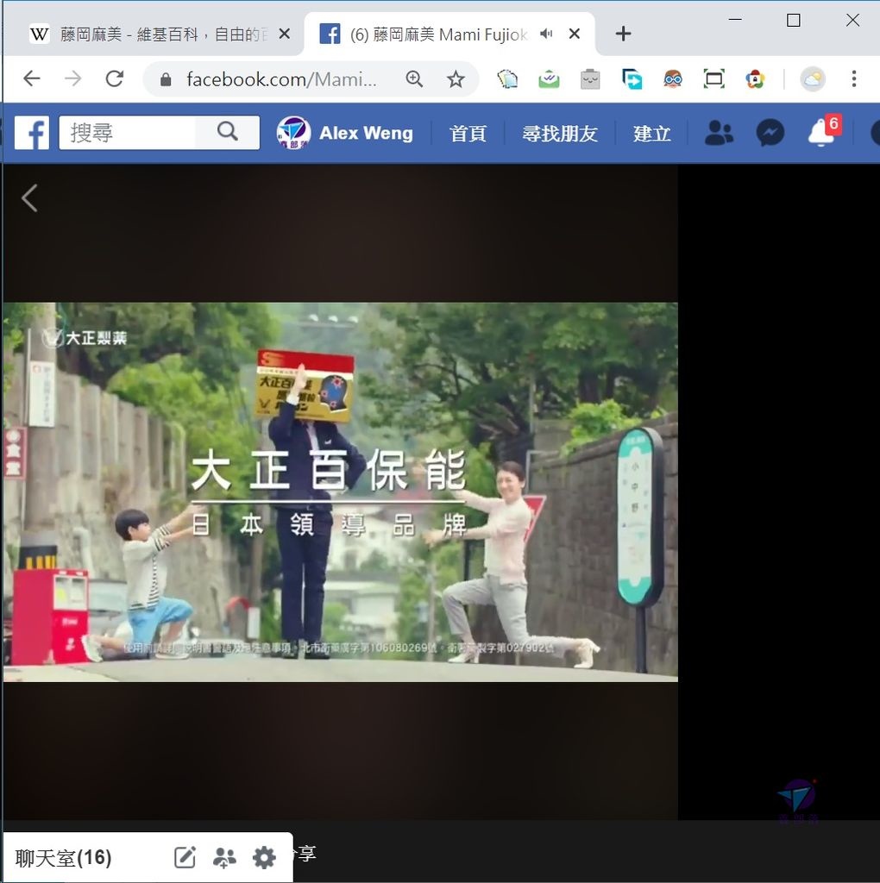Create a new chat group
Viewport: 880px width, 883px height.
224,858
